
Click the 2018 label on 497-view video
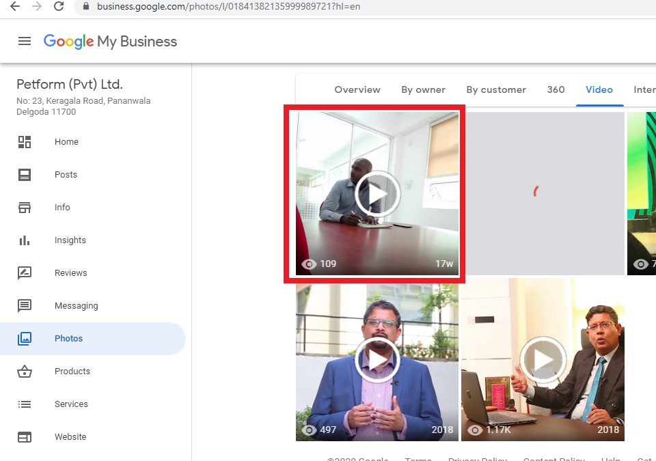click(x=442, y=430)
